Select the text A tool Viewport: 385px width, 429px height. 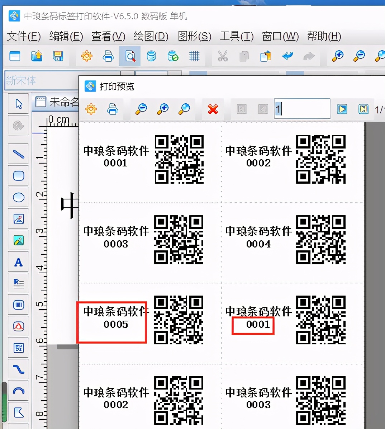[x=18, y=262]
